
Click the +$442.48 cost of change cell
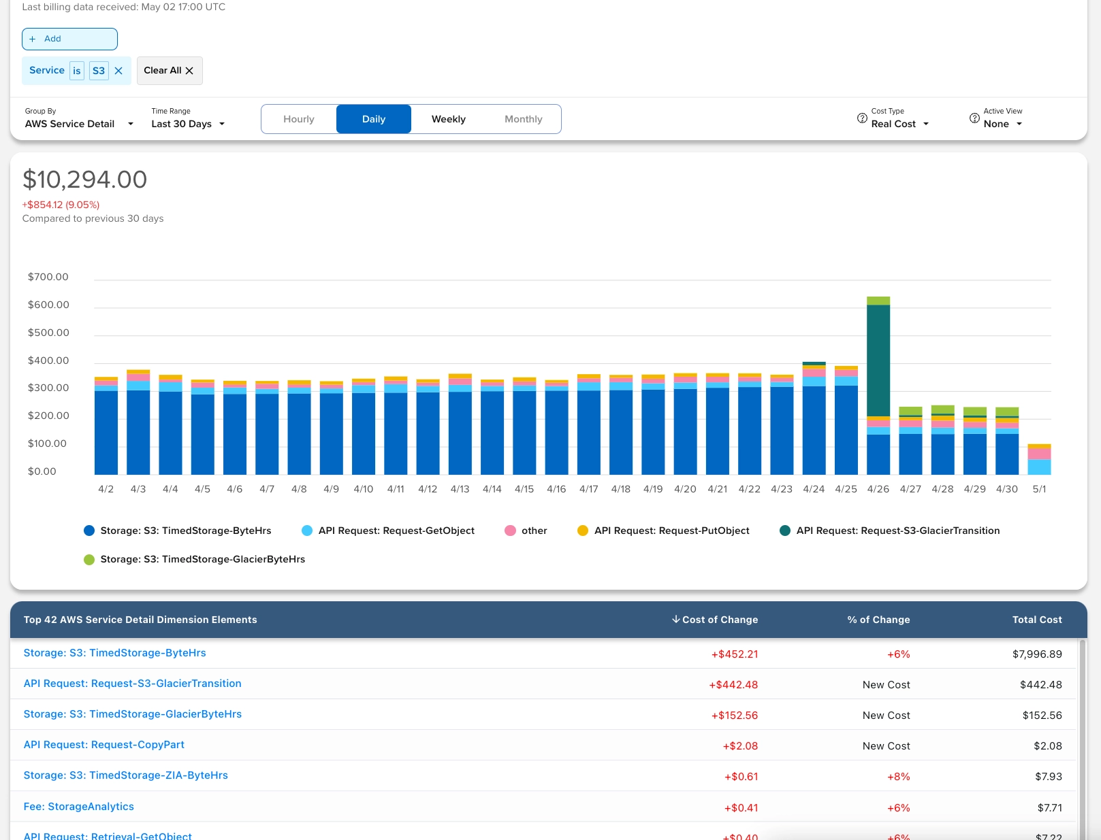pos(733,685)
